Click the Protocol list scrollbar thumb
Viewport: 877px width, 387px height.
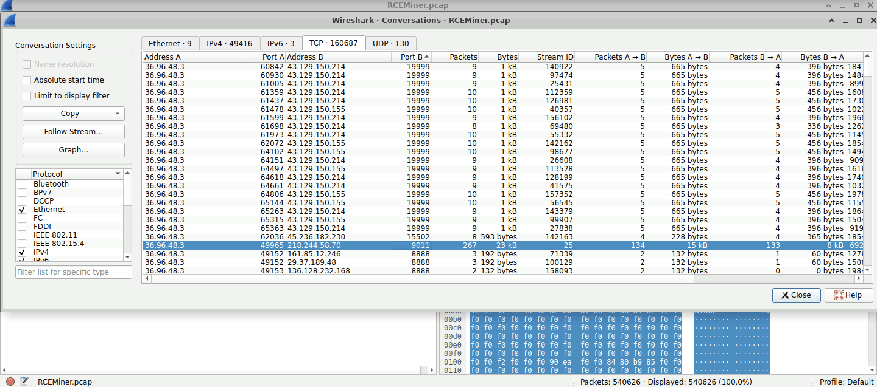tap(127, 192)
